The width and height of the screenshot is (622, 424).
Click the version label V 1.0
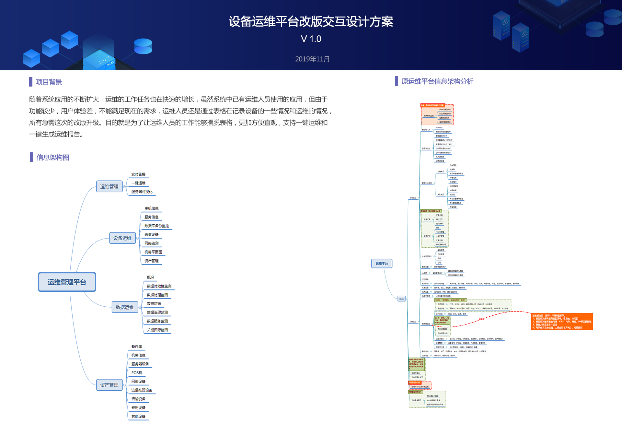311,39
